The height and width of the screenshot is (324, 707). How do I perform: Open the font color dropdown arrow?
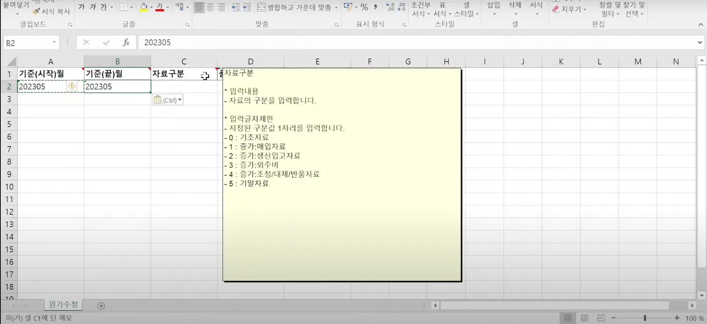[167, 8]
